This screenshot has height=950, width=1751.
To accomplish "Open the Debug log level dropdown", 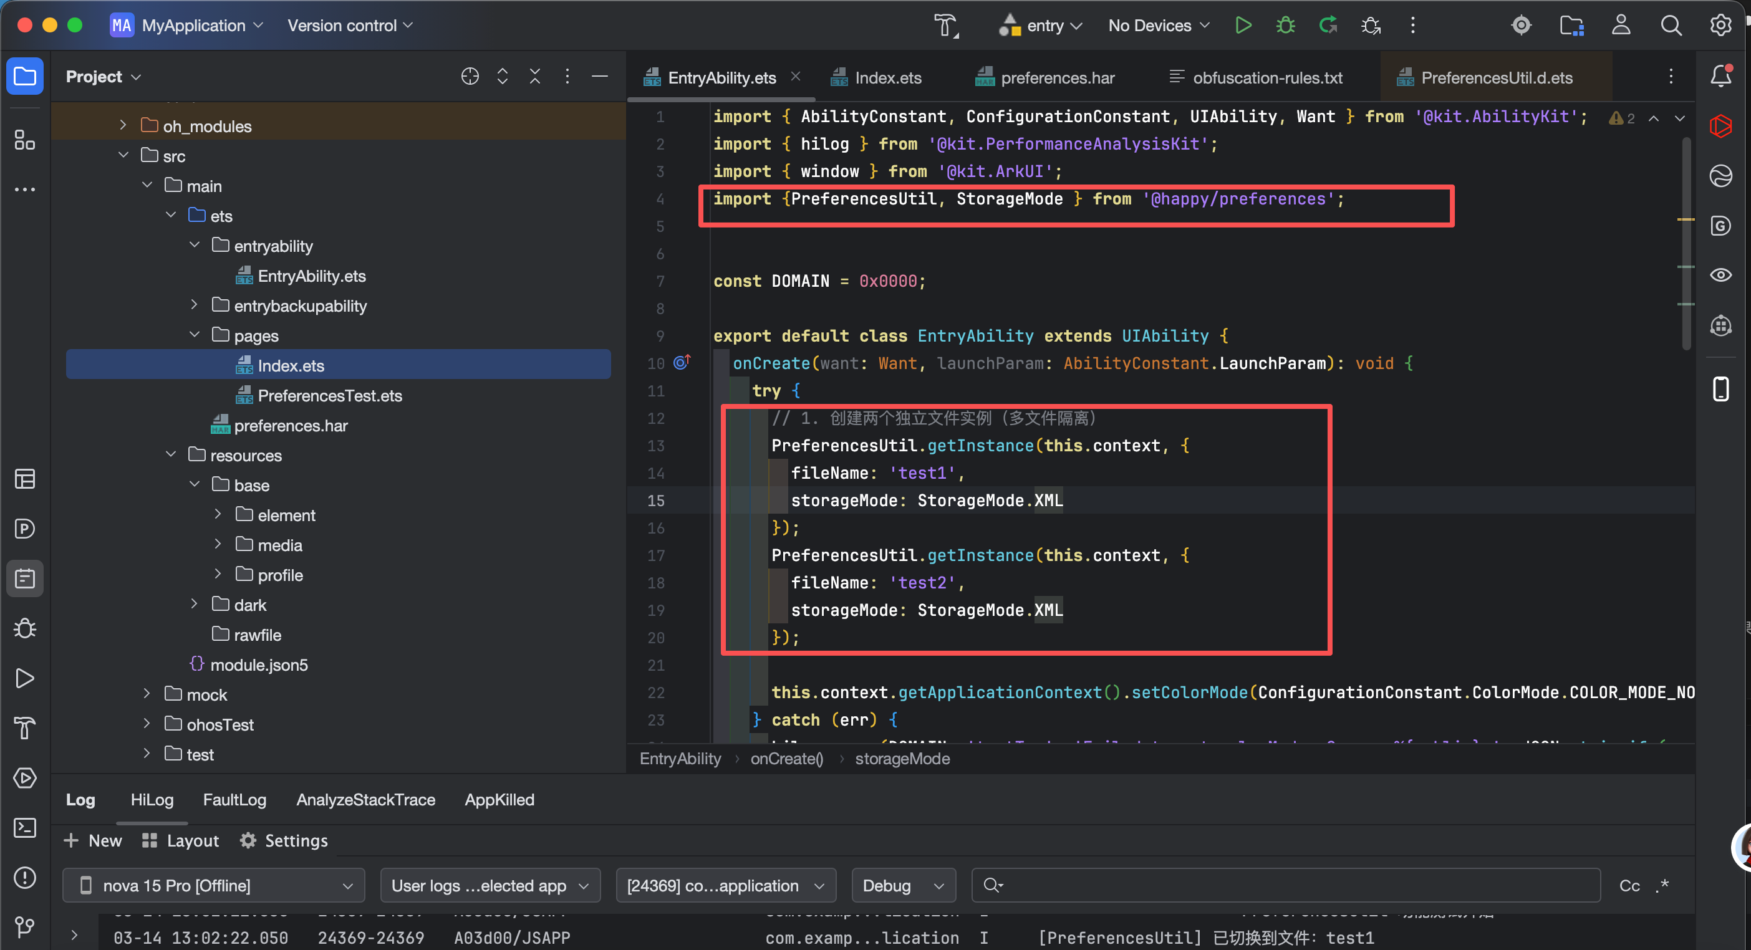I will pyautogui.click(x=903, y=885).
